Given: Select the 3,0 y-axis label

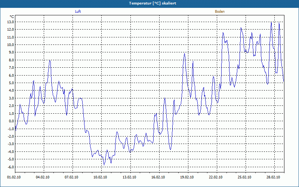Looking at the screenshot, I should click(11, 98).
